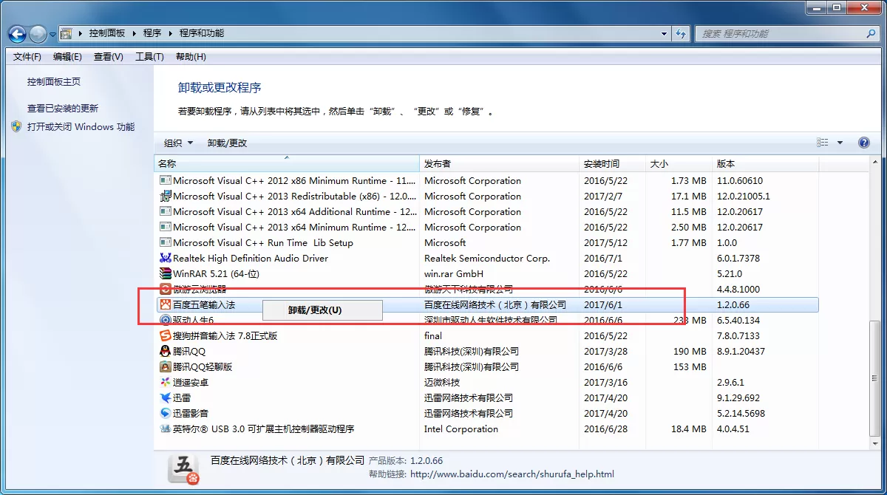This screenshot has width=887, height=495.
Task: Choose 卸载/更改(U) in context menu
Action: (x=323, y=310)
